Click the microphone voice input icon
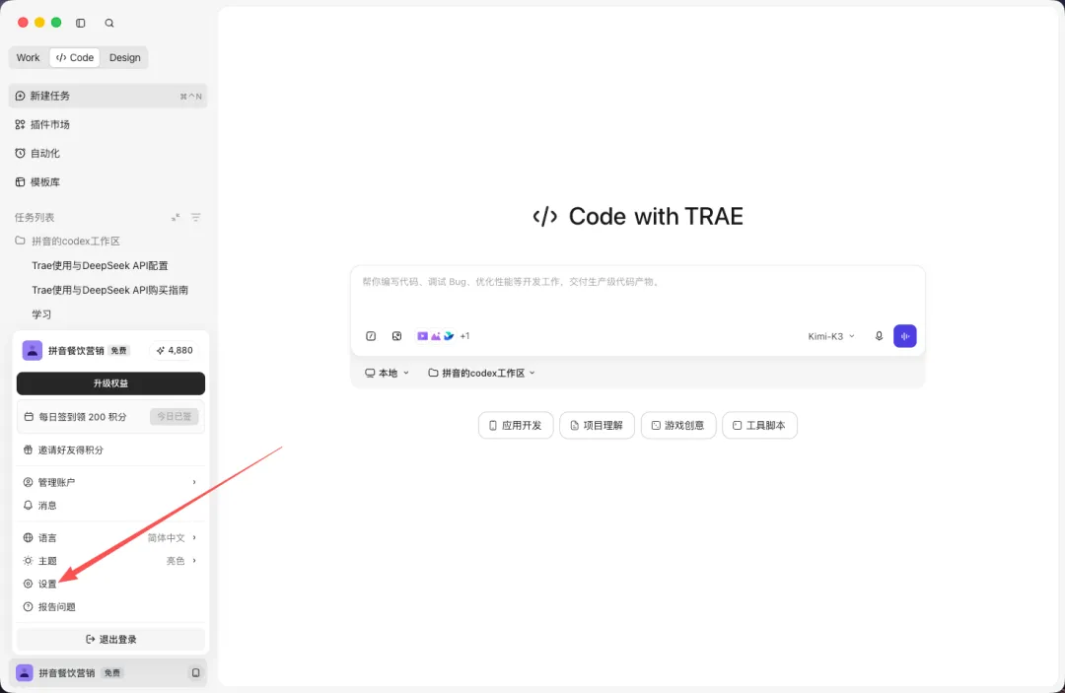Image resolution: width=1065 pixels, height=693 pixels. [879, 336]
